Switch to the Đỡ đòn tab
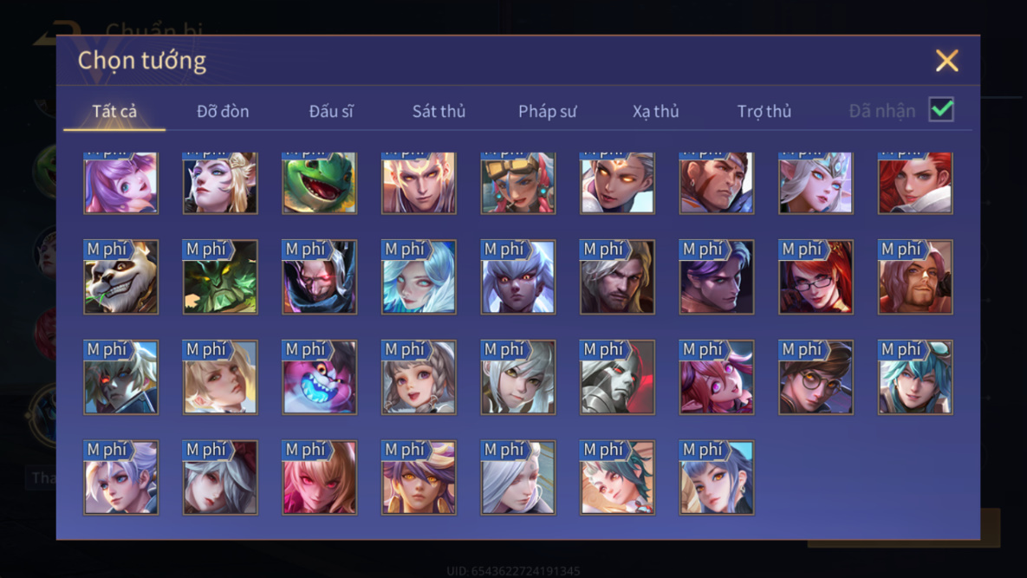 click(x=223, y=111)
